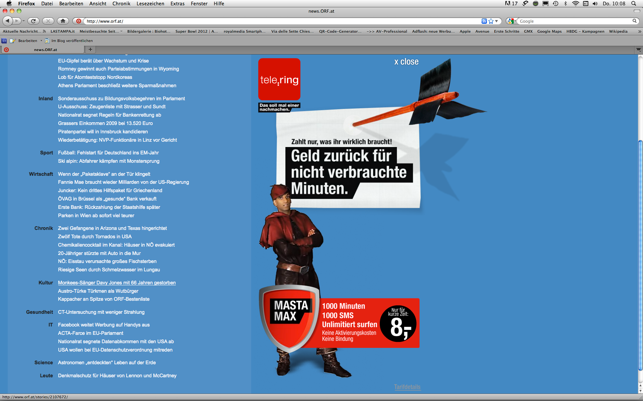The image size is (643, 401).
Task: Click the Wi-Fi status icon
Action: click(575, 3)
